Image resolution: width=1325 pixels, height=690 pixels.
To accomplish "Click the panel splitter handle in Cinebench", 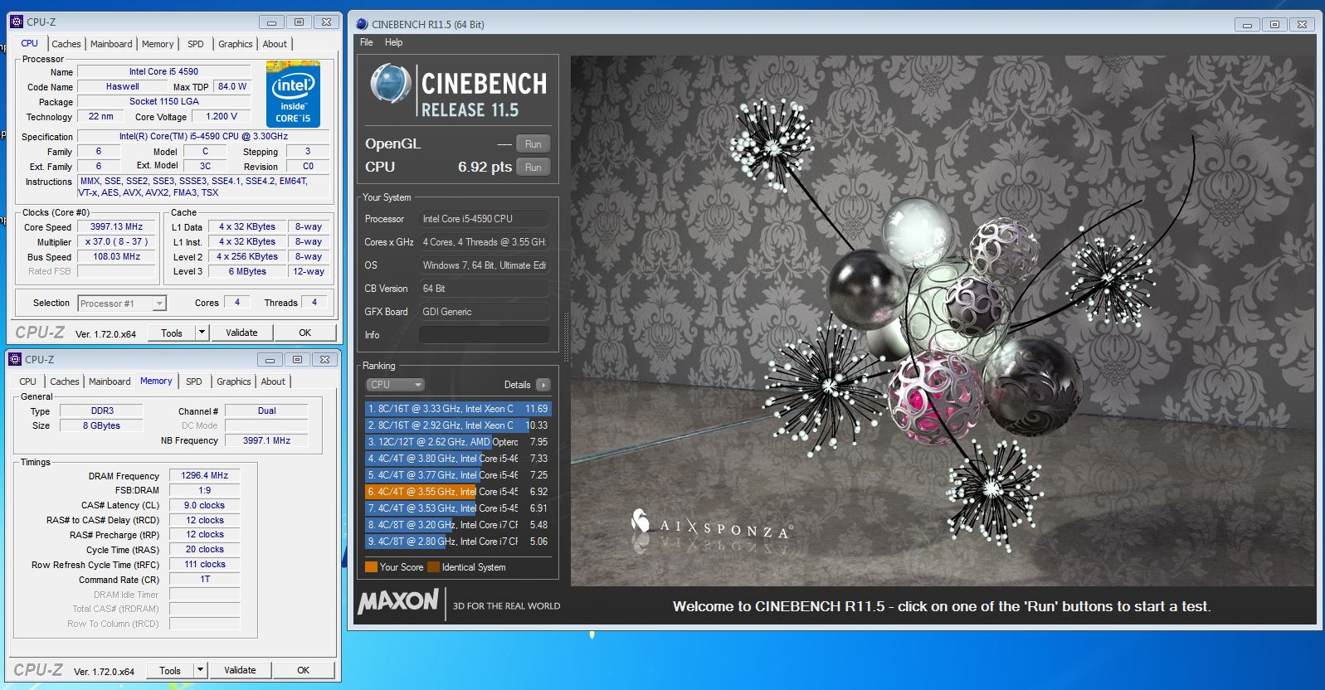I will point(566,336).
